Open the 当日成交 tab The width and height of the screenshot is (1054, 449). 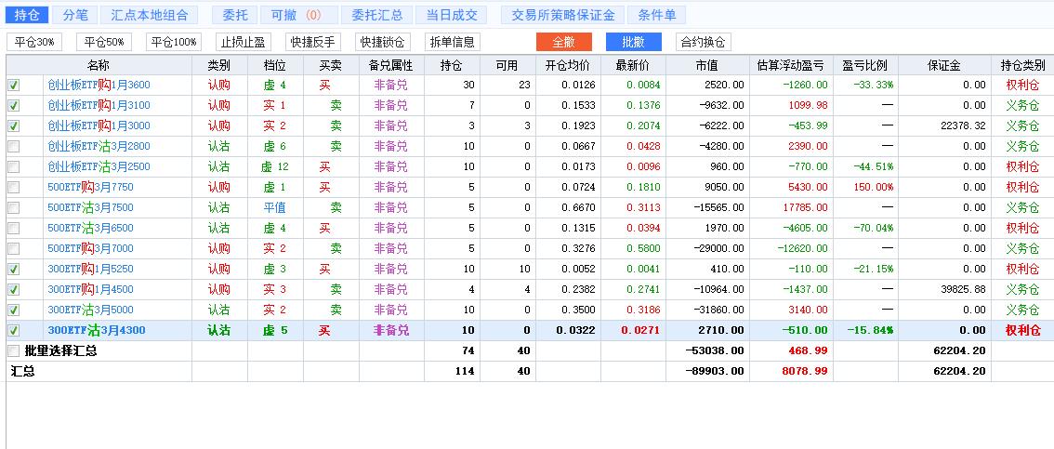pos(451,15)
